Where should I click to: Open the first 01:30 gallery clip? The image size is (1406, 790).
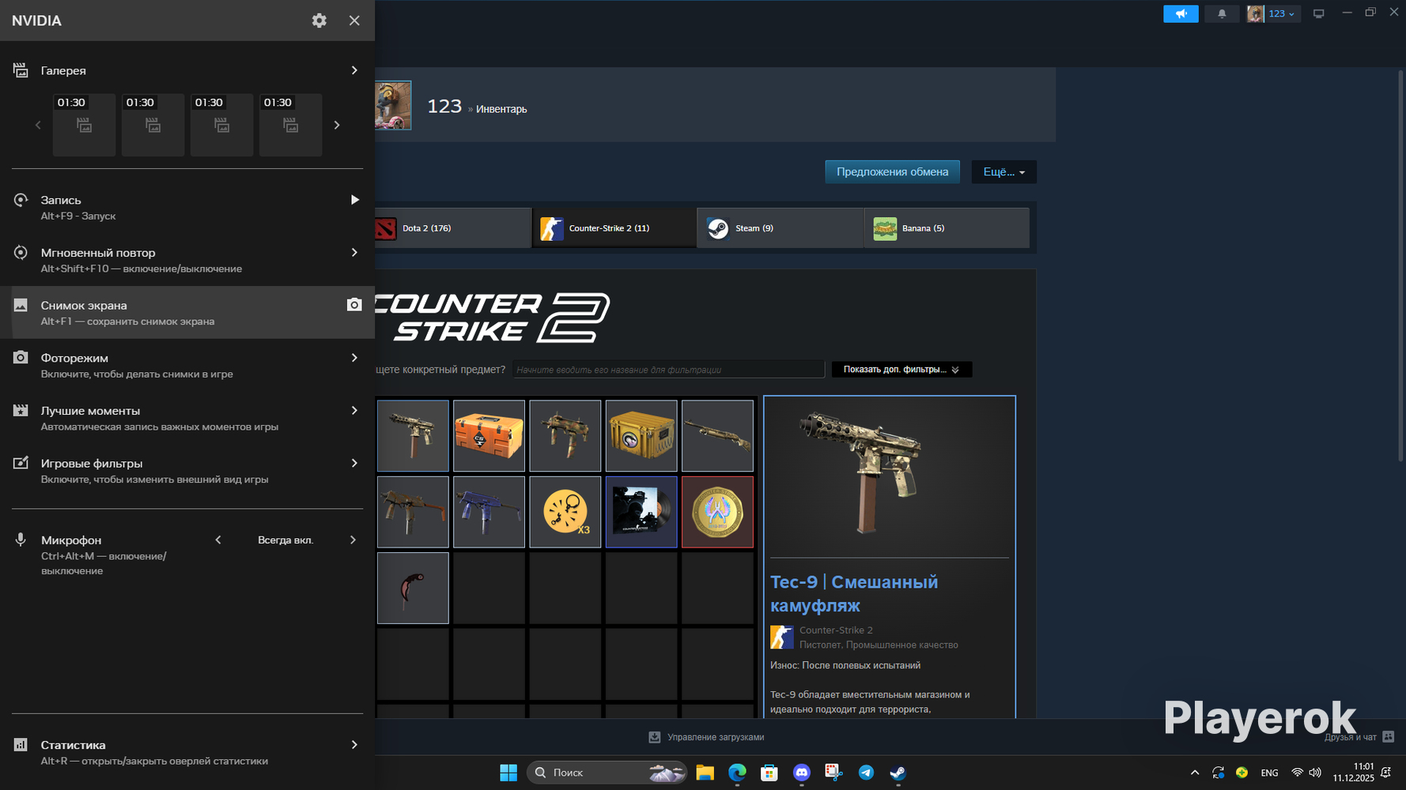(x=84, y=125)
